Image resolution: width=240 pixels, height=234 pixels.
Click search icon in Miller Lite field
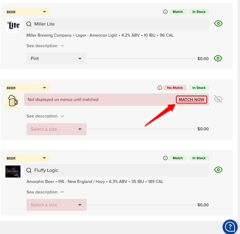coord(29,24)
